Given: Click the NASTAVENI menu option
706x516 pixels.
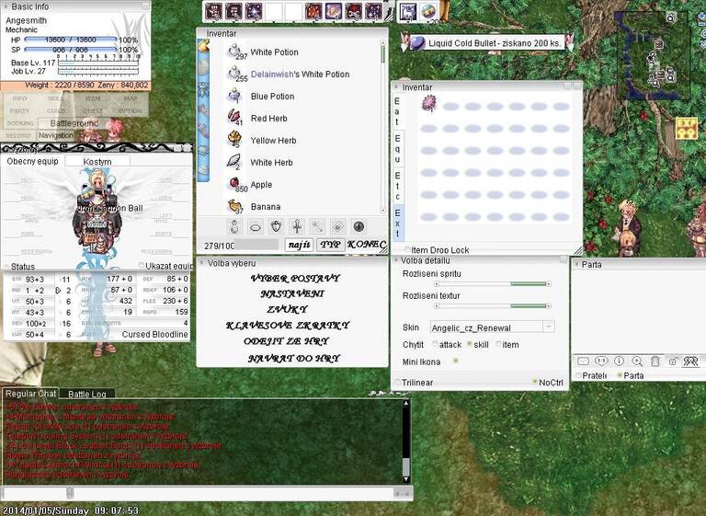Looking at the screenshot, I should (284, 293).
